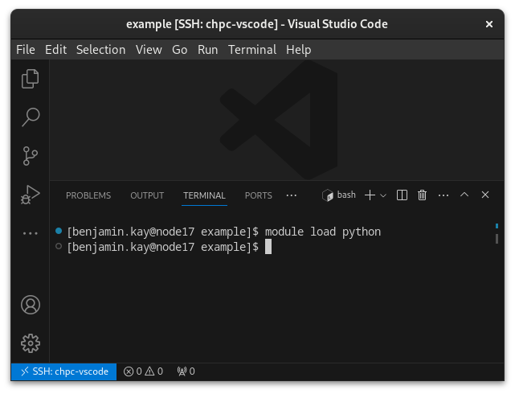The height and width of the screenshot is (394, 515).
Task: Click the 'module load python' command text
Action: (x=323, y=232)
